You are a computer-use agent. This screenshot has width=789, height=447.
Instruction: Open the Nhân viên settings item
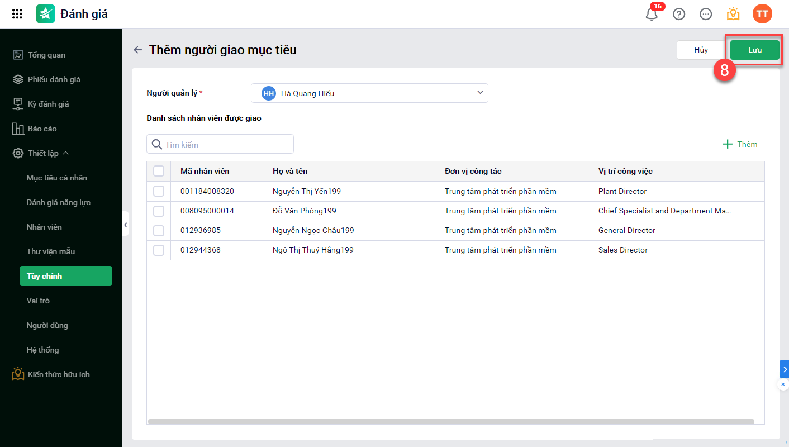44,227
